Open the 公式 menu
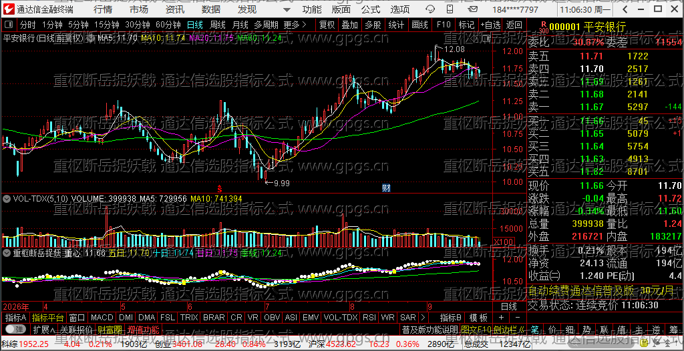The height and width of the screenshot is (351, 684). pos(370,9)
